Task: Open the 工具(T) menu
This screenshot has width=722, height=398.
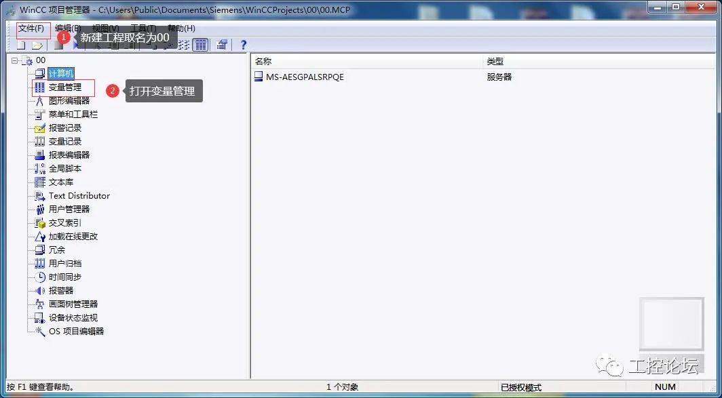Action: click(143, 28)
